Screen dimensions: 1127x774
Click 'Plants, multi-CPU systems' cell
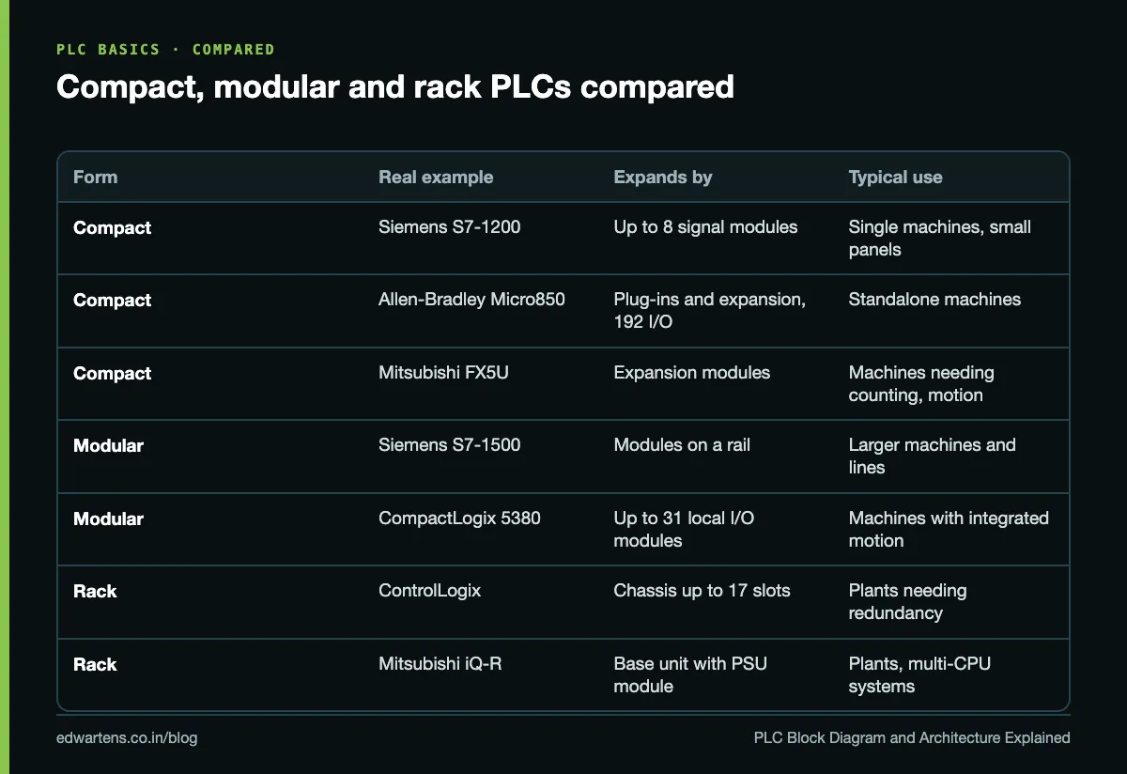(919, 675)
